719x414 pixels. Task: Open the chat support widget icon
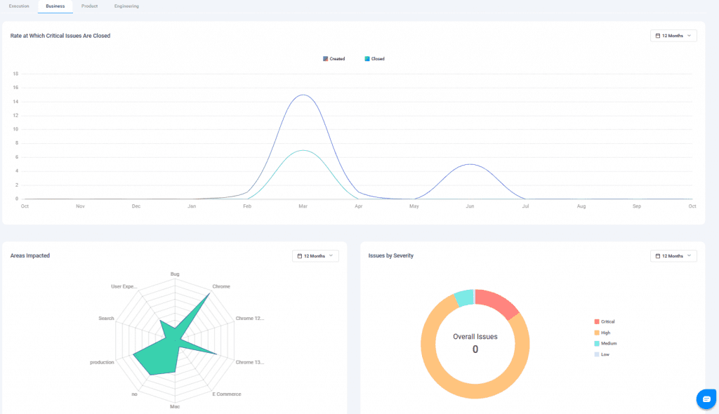[706, 398]
